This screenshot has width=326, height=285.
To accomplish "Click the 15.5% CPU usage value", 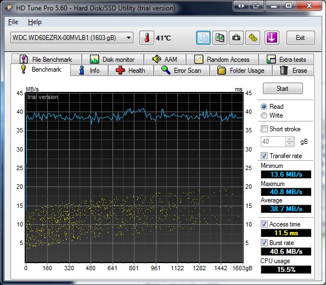I will (x=286, y=270).
